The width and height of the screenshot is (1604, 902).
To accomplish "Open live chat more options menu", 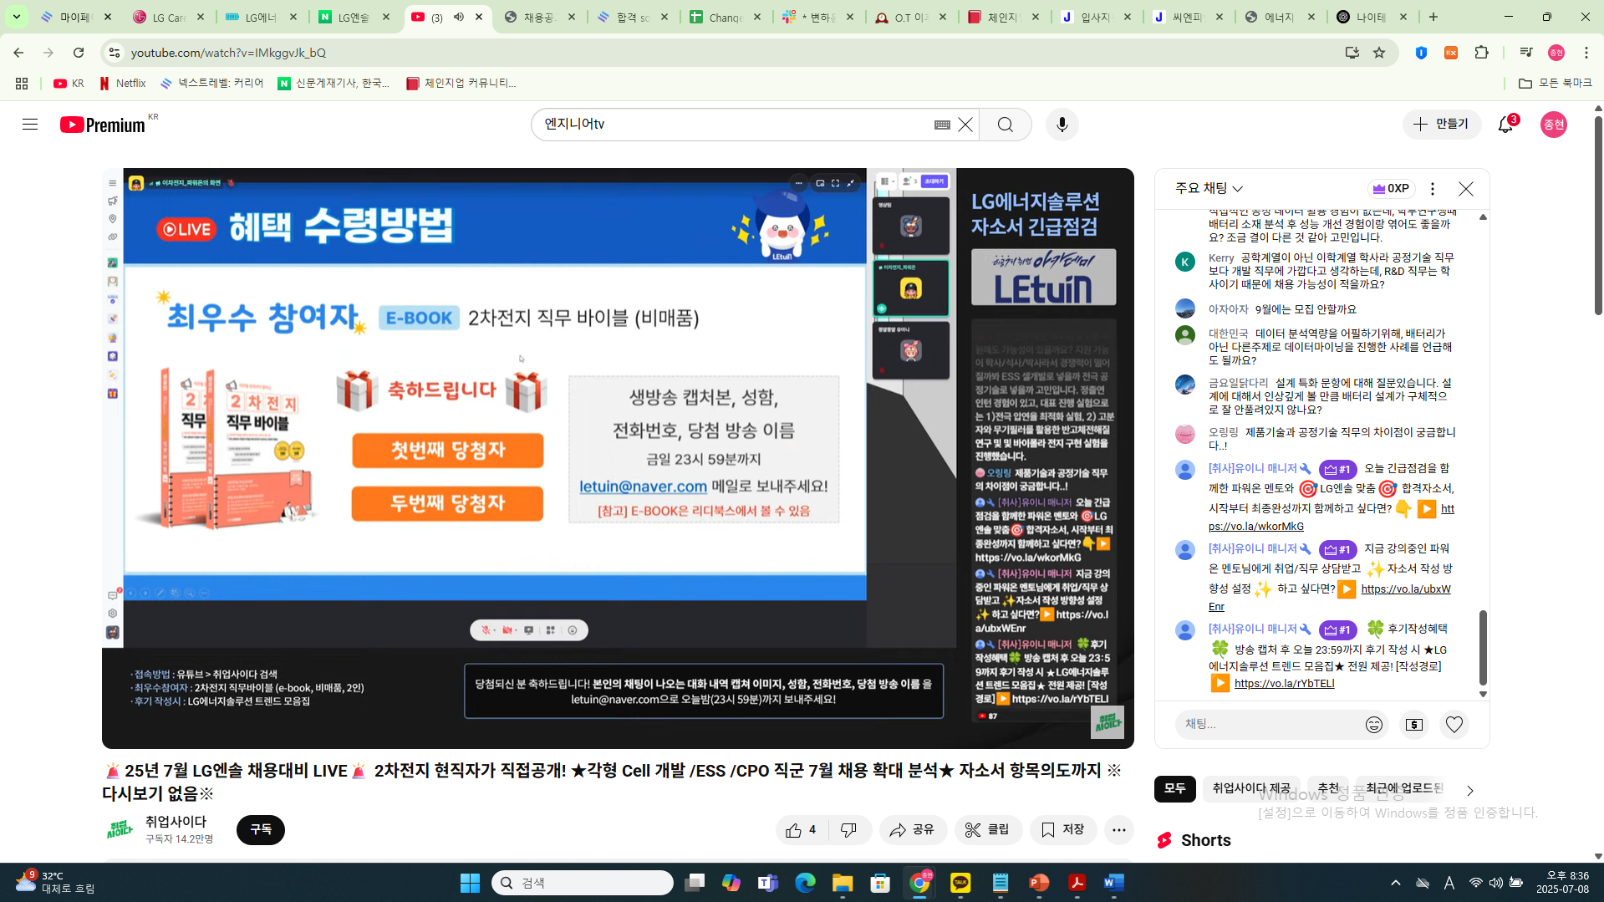I will (x=1433, y=189).
